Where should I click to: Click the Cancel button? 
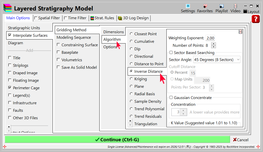click(x=241, y=140)
